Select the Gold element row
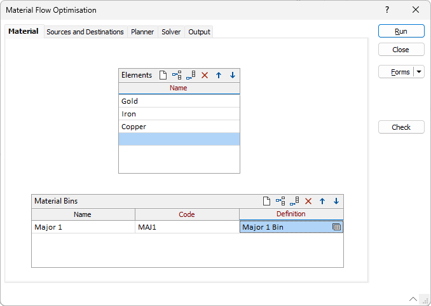Image resolution: width=431 pixels, height=306 pixels. 179,101
